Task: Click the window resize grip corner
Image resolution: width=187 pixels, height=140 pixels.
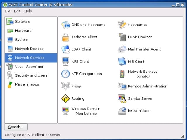Action: coord(183,136)
